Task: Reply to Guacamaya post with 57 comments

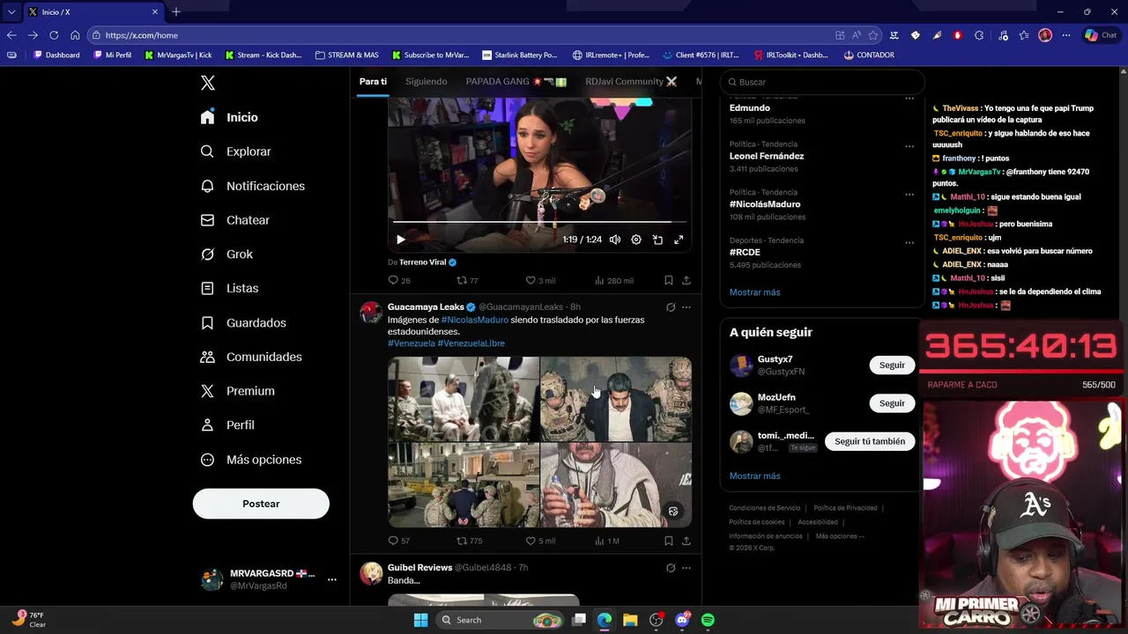Action: click(x=399, y=541)
